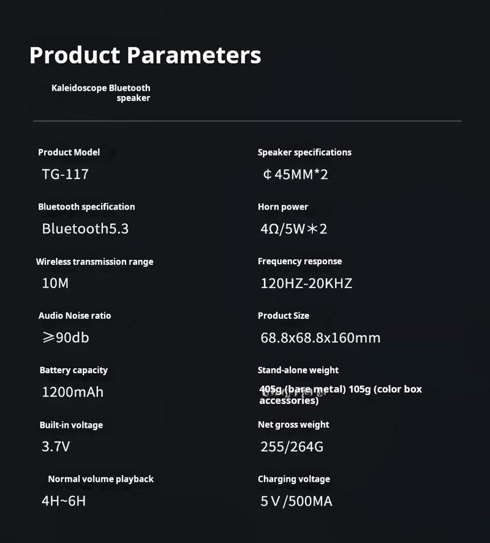Select the ¢45MM*2 speaker specification
The width and height of the screenshot is (490, 543).
click(x=295, y=174)
